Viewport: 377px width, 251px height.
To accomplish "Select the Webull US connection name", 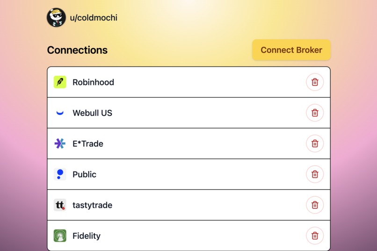I will tap(92, 113).
